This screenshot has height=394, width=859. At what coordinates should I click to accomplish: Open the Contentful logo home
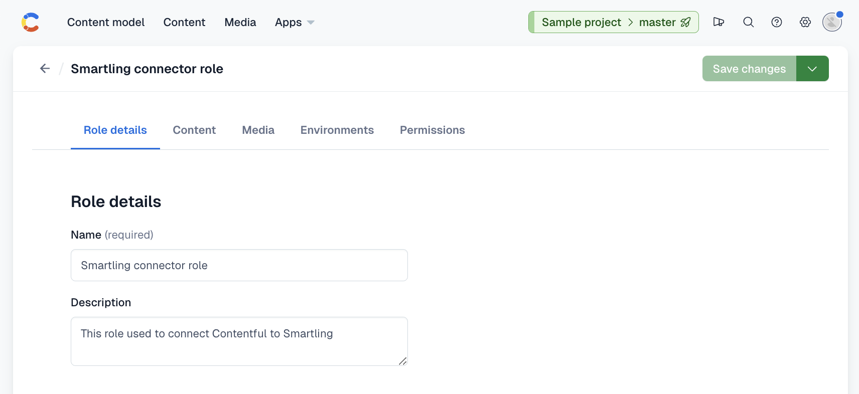click(31, 22)
